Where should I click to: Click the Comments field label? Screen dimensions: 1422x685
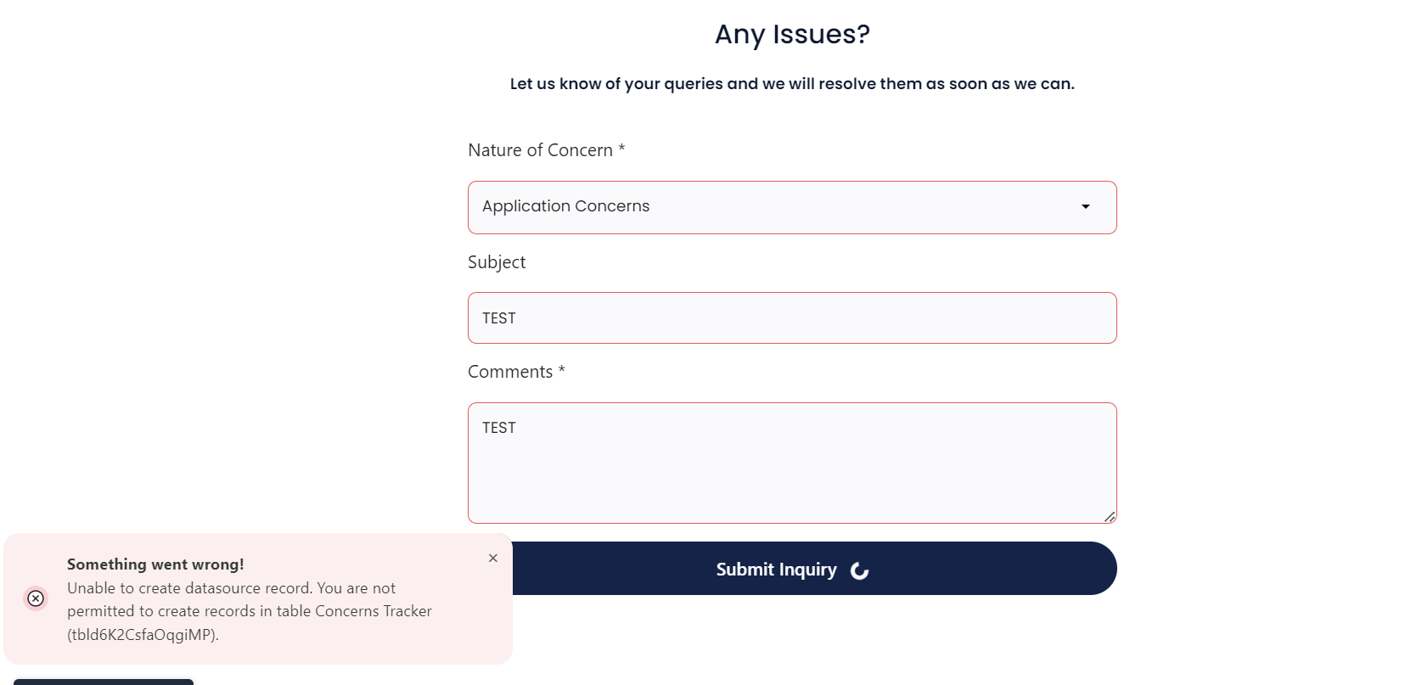[510, 372]
